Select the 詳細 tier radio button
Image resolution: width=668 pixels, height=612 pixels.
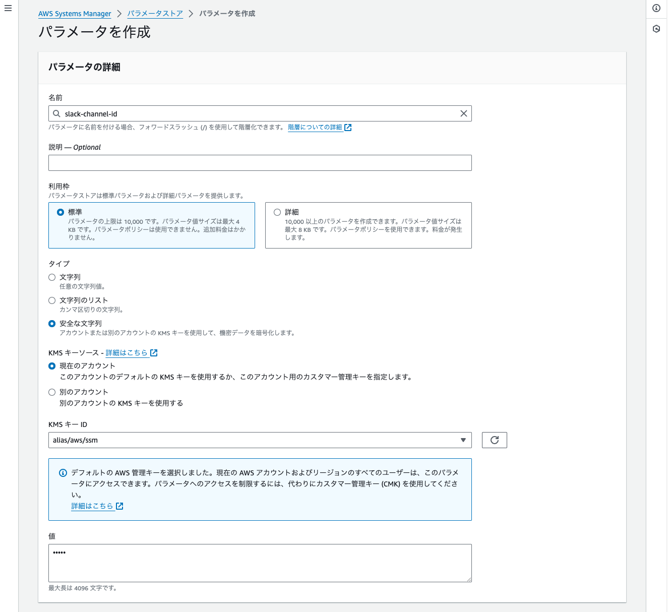[277, 212]
